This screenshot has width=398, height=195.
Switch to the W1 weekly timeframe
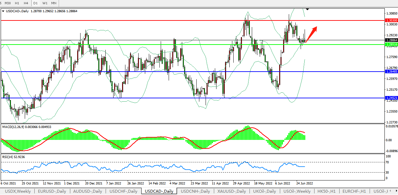pos(45,3)
